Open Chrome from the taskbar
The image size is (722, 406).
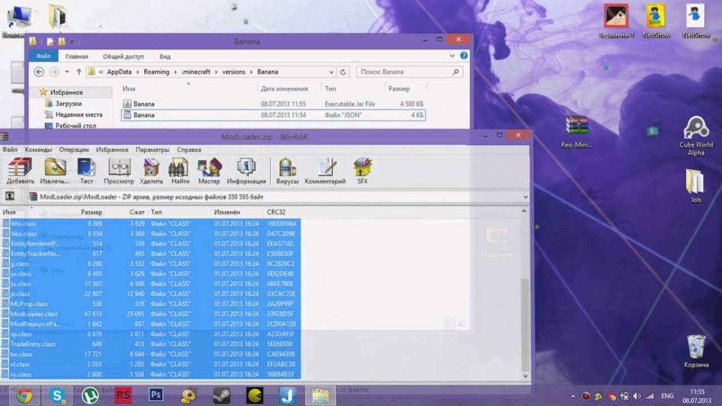[x=24, y=396]
